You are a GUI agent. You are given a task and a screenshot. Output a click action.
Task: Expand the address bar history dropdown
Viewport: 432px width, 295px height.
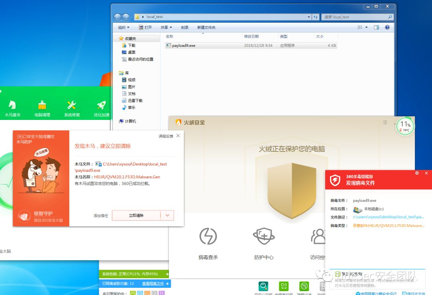pos(308,17)
